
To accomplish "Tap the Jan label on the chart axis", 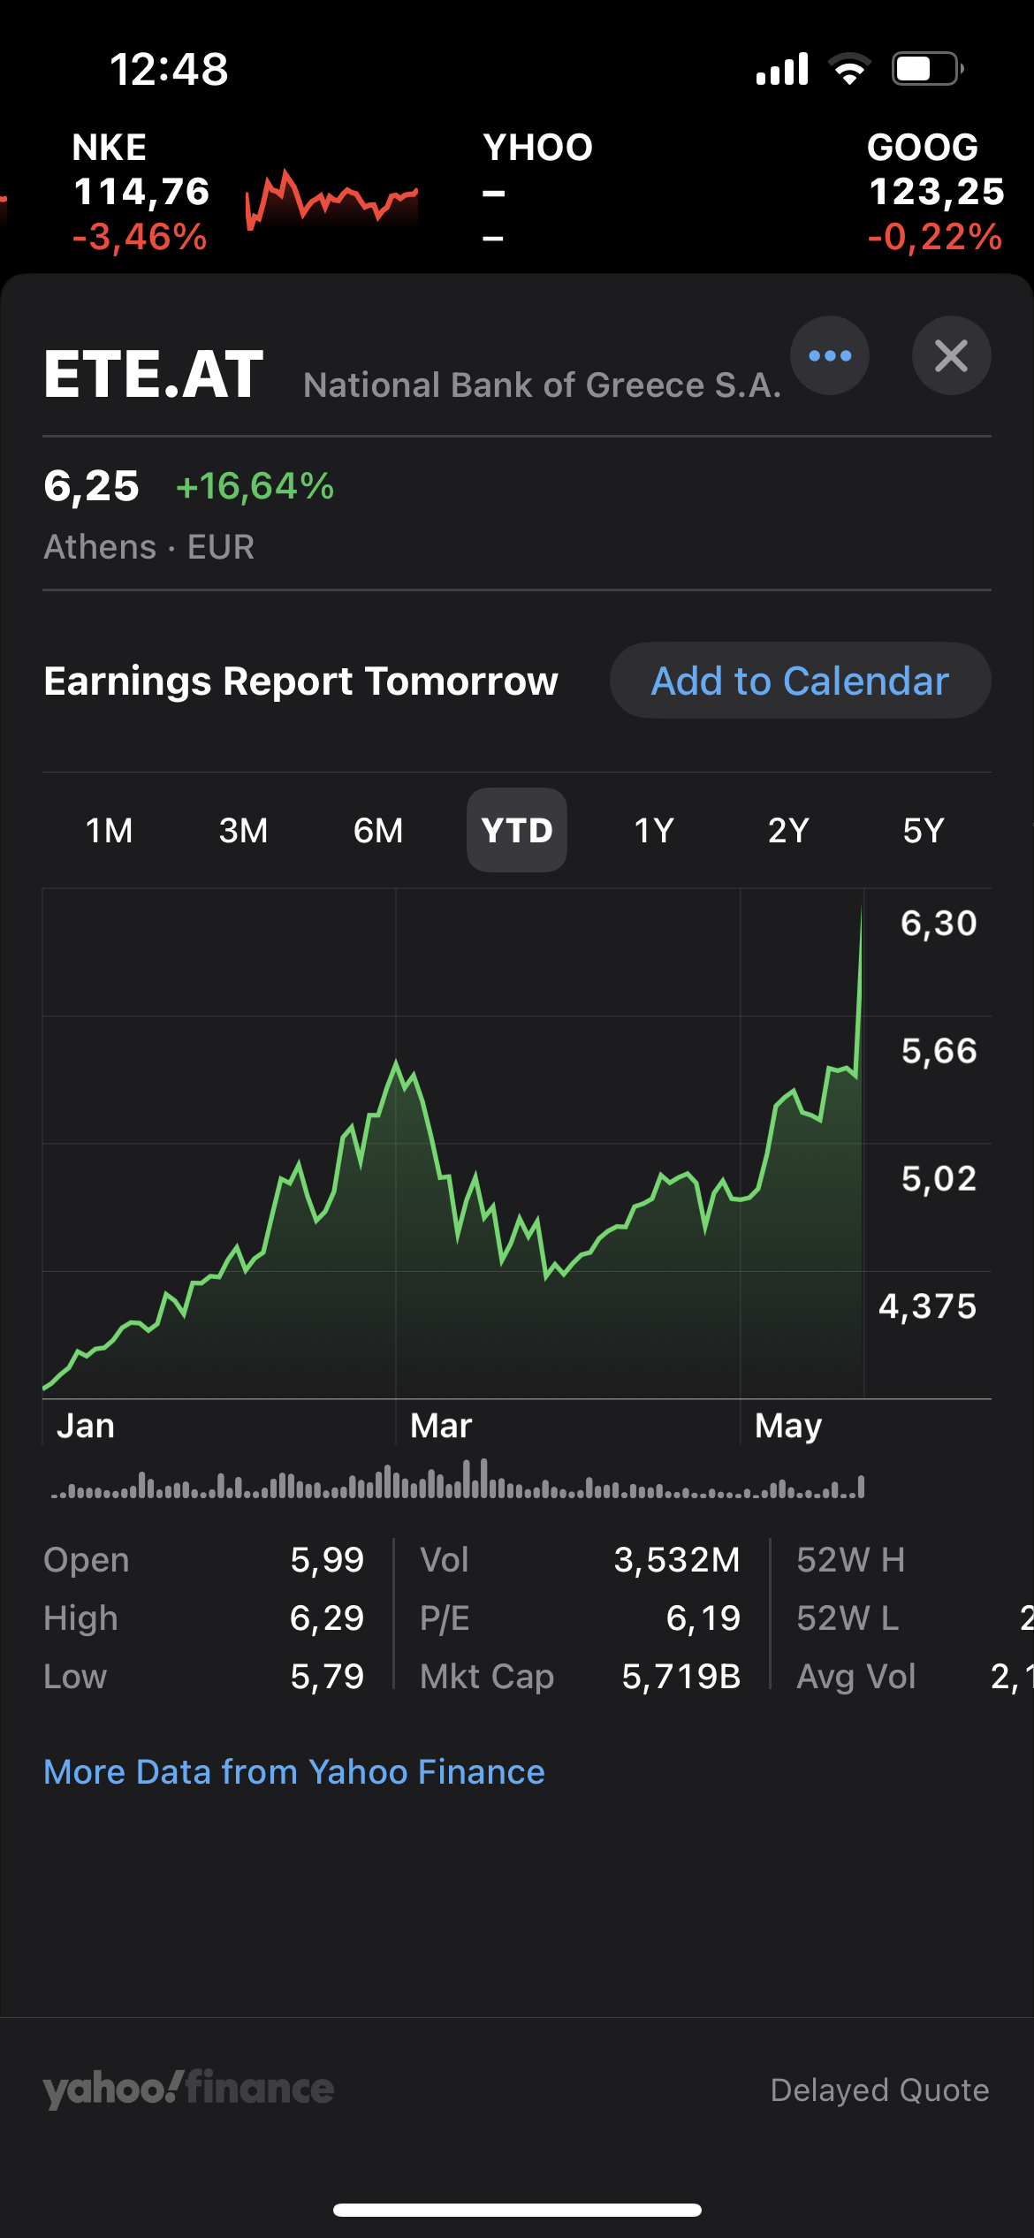I will (x=86, y=1426).
